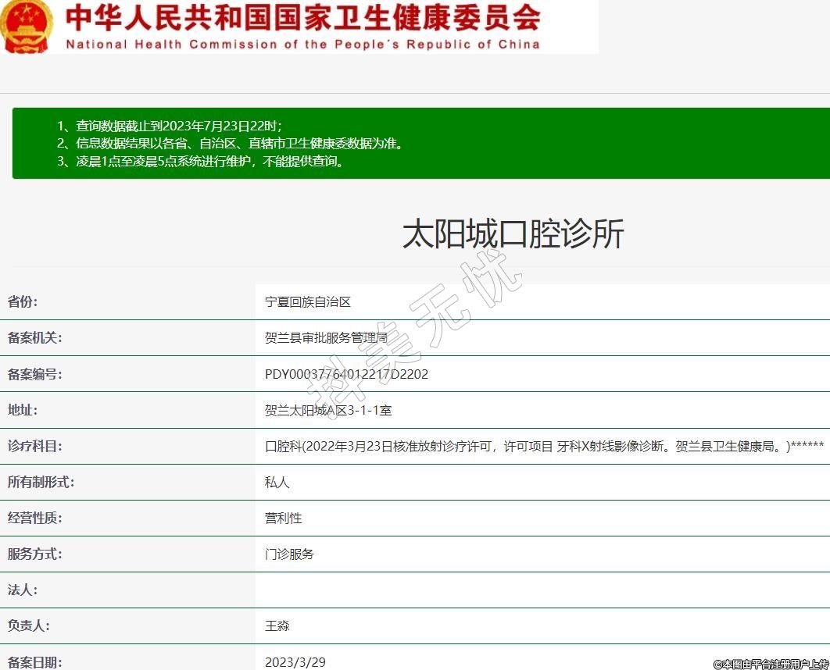Click the 备案机关 row label

(x=34, y=338)
